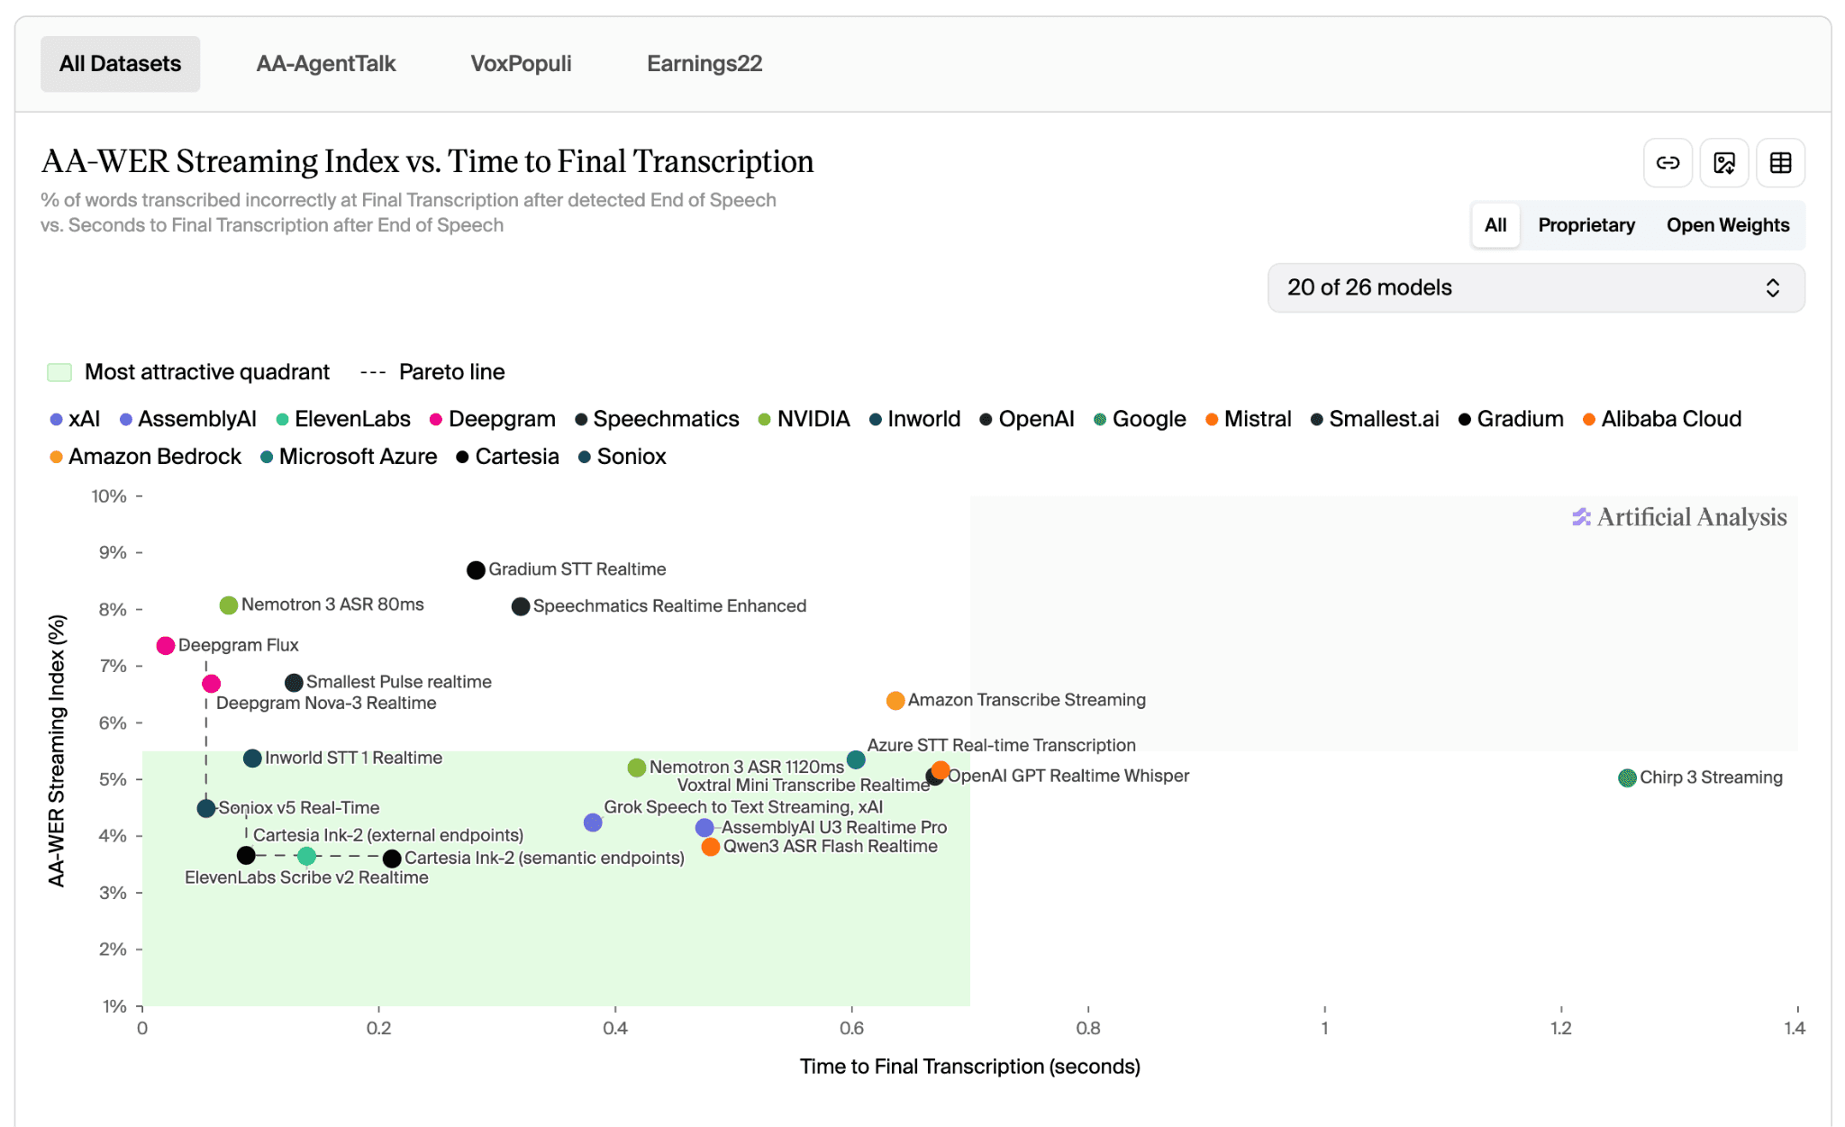Click the Nemotron 3 ASR 80ms point
This screenshot has width=1845, height=1127.
pos(229,605)
